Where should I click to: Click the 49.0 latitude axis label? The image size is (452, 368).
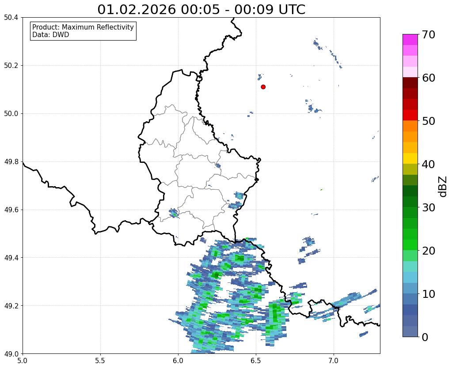pyautogui.click(x=11, y=354)
